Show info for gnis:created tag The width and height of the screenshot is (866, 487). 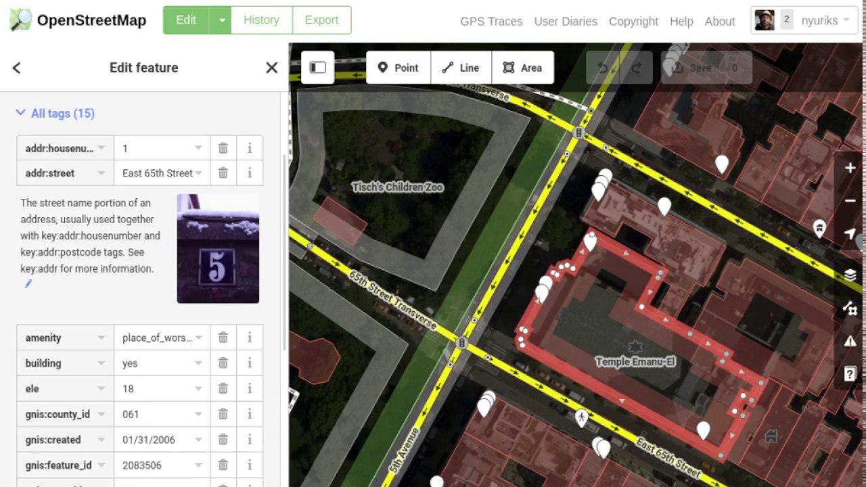(x=250, y=440)
